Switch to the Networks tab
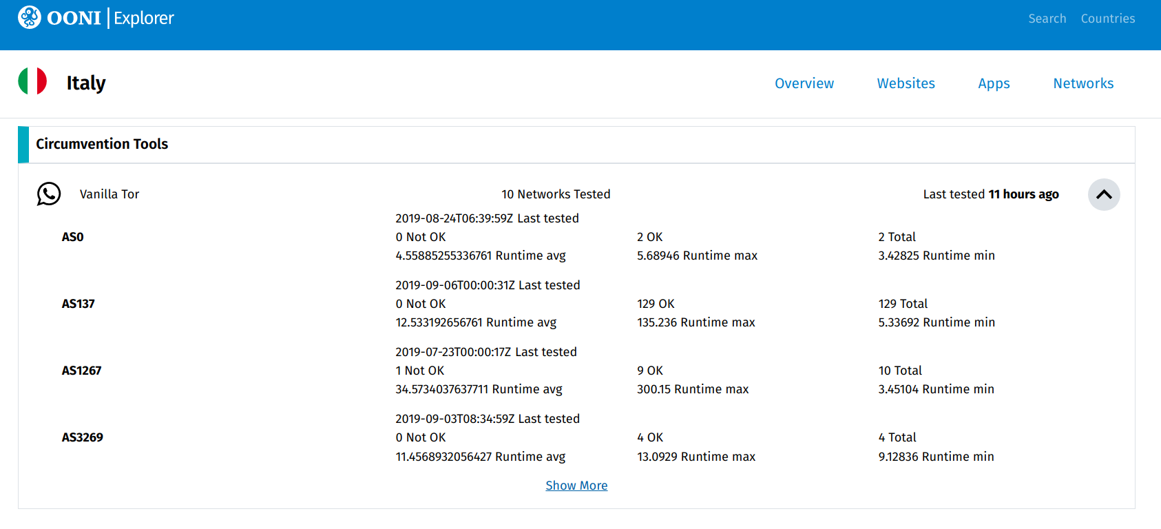 point(1082,83)
